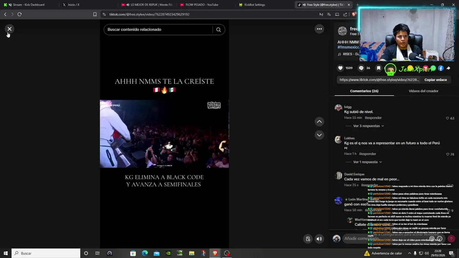Image resolution: width=459 pixels, height=258 pixels.
Task: Open Microsoft Edge from taskbar
Action: (x=145, y=253)
